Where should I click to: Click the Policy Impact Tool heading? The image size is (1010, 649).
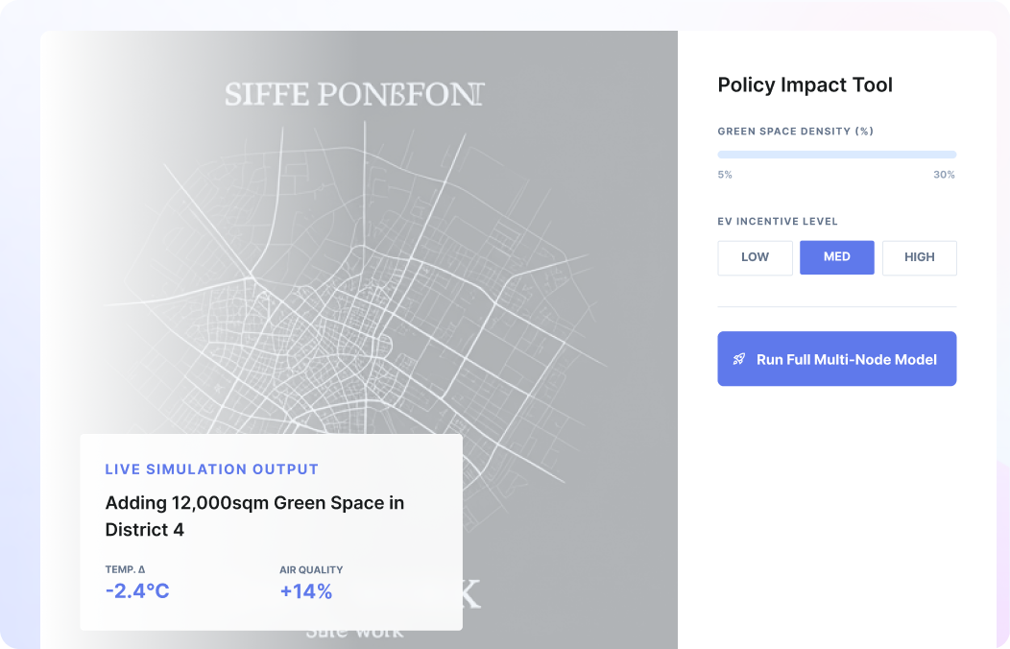pyautogui.click(x=805, y=84)
